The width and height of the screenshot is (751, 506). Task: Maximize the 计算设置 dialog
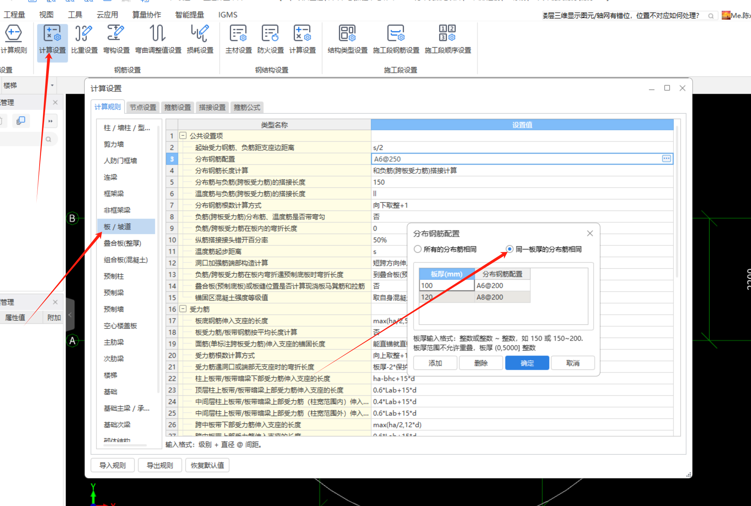pos(667,88)
